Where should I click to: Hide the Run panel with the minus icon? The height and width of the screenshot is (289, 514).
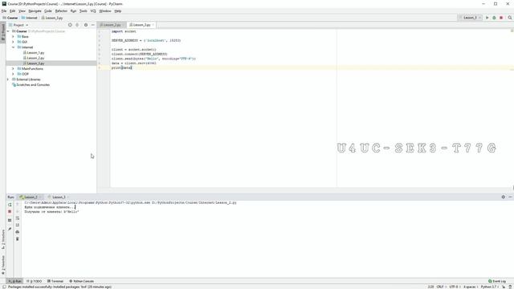click(510, 197)
